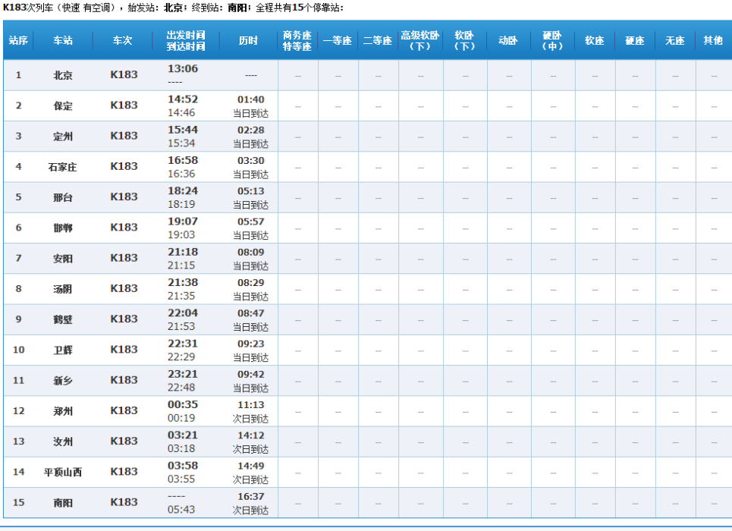Select the 其他 column header

[713, 41]
